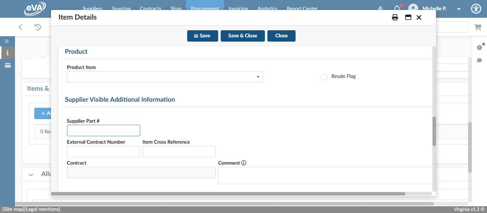Print the Item Details window

click(395, 17)
